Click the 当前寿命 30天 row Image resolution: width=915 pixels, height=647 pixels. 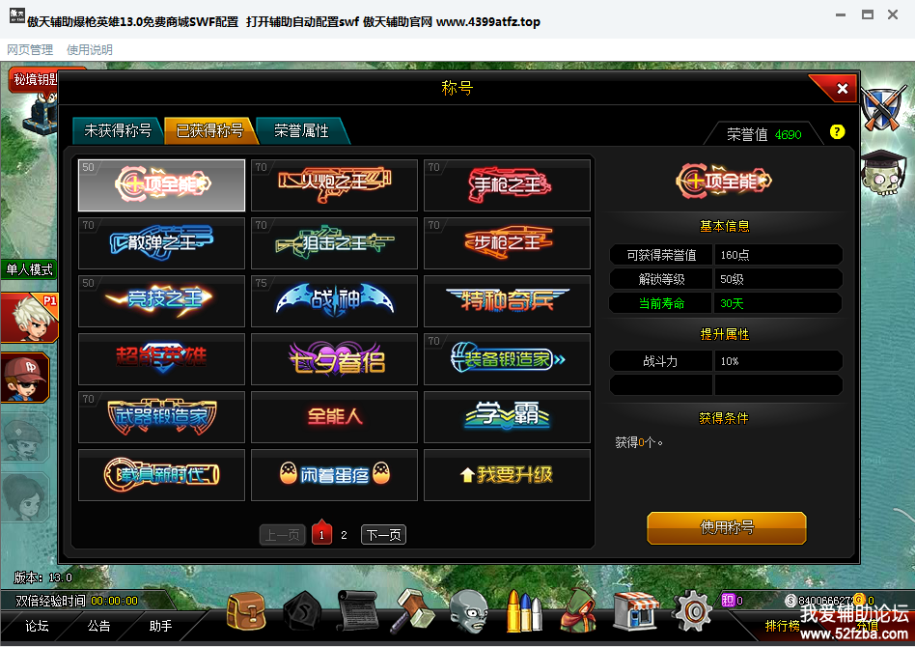tap(726, 303)
